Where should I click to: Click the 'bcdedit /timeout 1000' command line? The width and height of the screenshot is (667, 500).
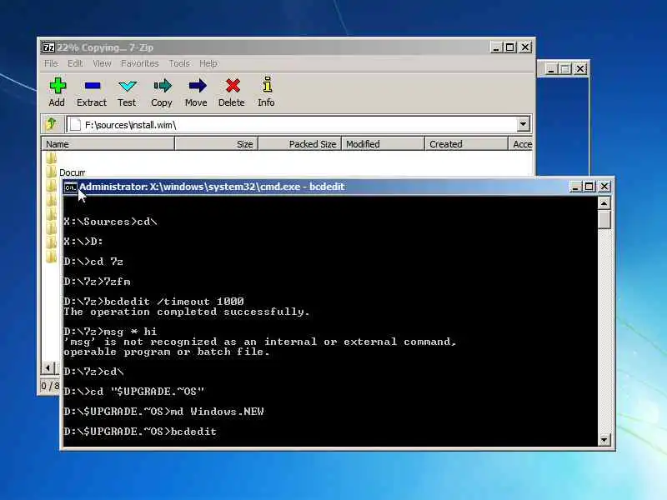click(154, 302)
